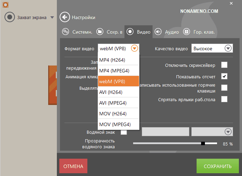Click the Водяной знак text input field
The height and width of the screenshot is (176, 242).
(x=165, y=132)
